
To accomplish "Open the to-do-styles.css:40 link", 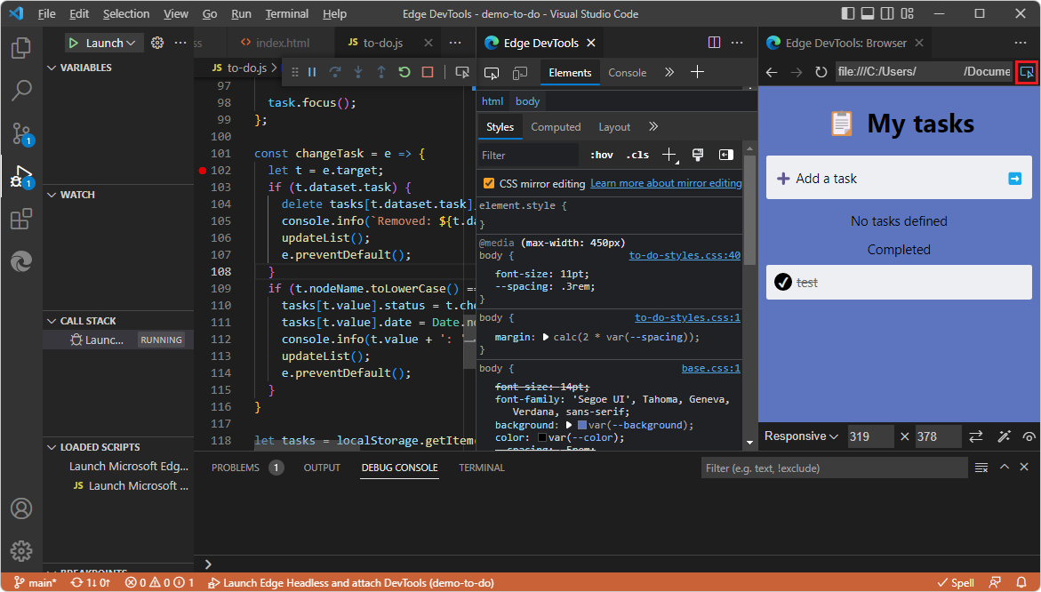I will [685, 255].
